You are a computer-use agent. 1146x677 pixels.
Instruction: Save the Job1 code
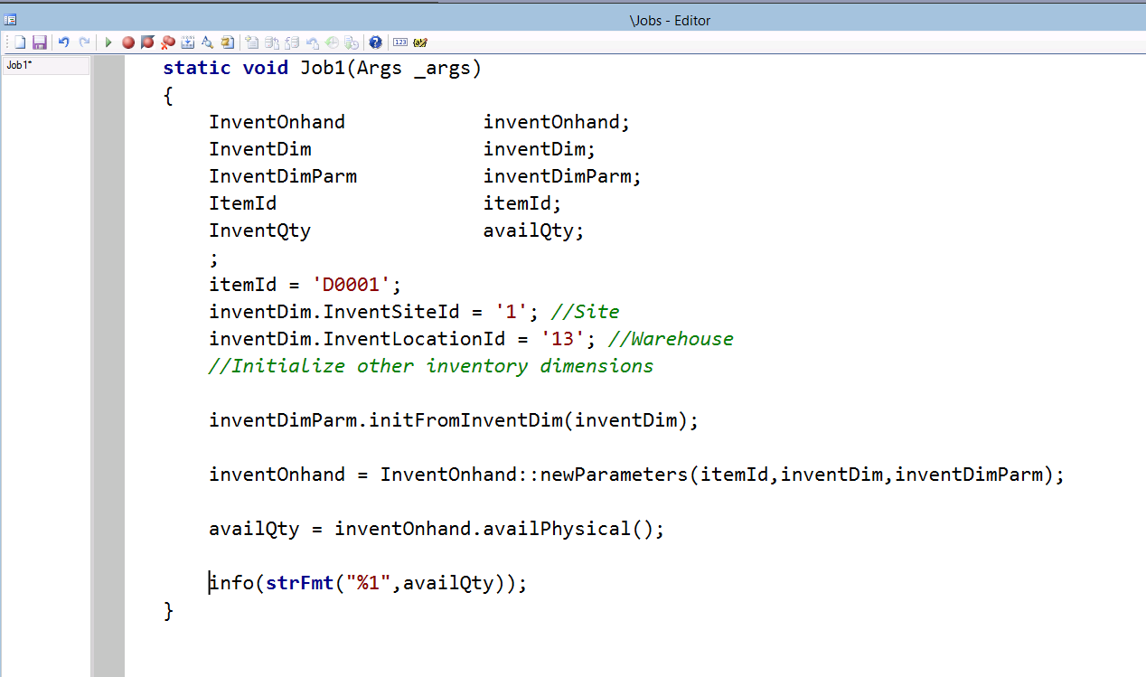click(x=40, y=42)
